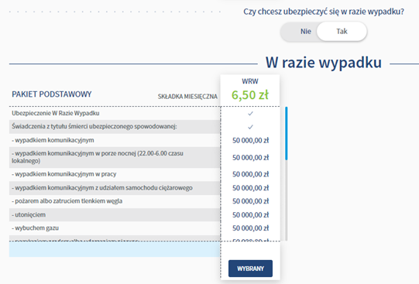
Task: Select the Nie toggle option
Action: (306, 32)
